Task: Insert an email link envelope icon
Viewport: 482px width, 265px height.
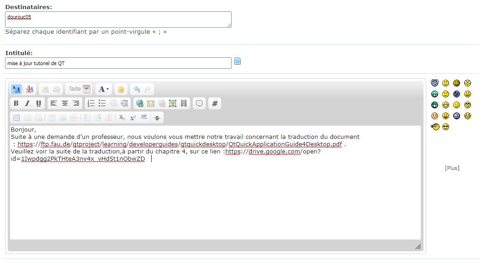Action: [151, 103]
